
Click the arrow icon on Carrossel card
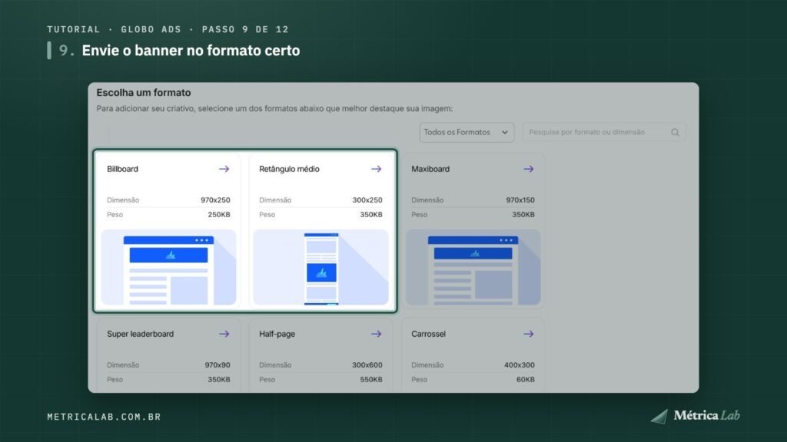click(528, 334)
